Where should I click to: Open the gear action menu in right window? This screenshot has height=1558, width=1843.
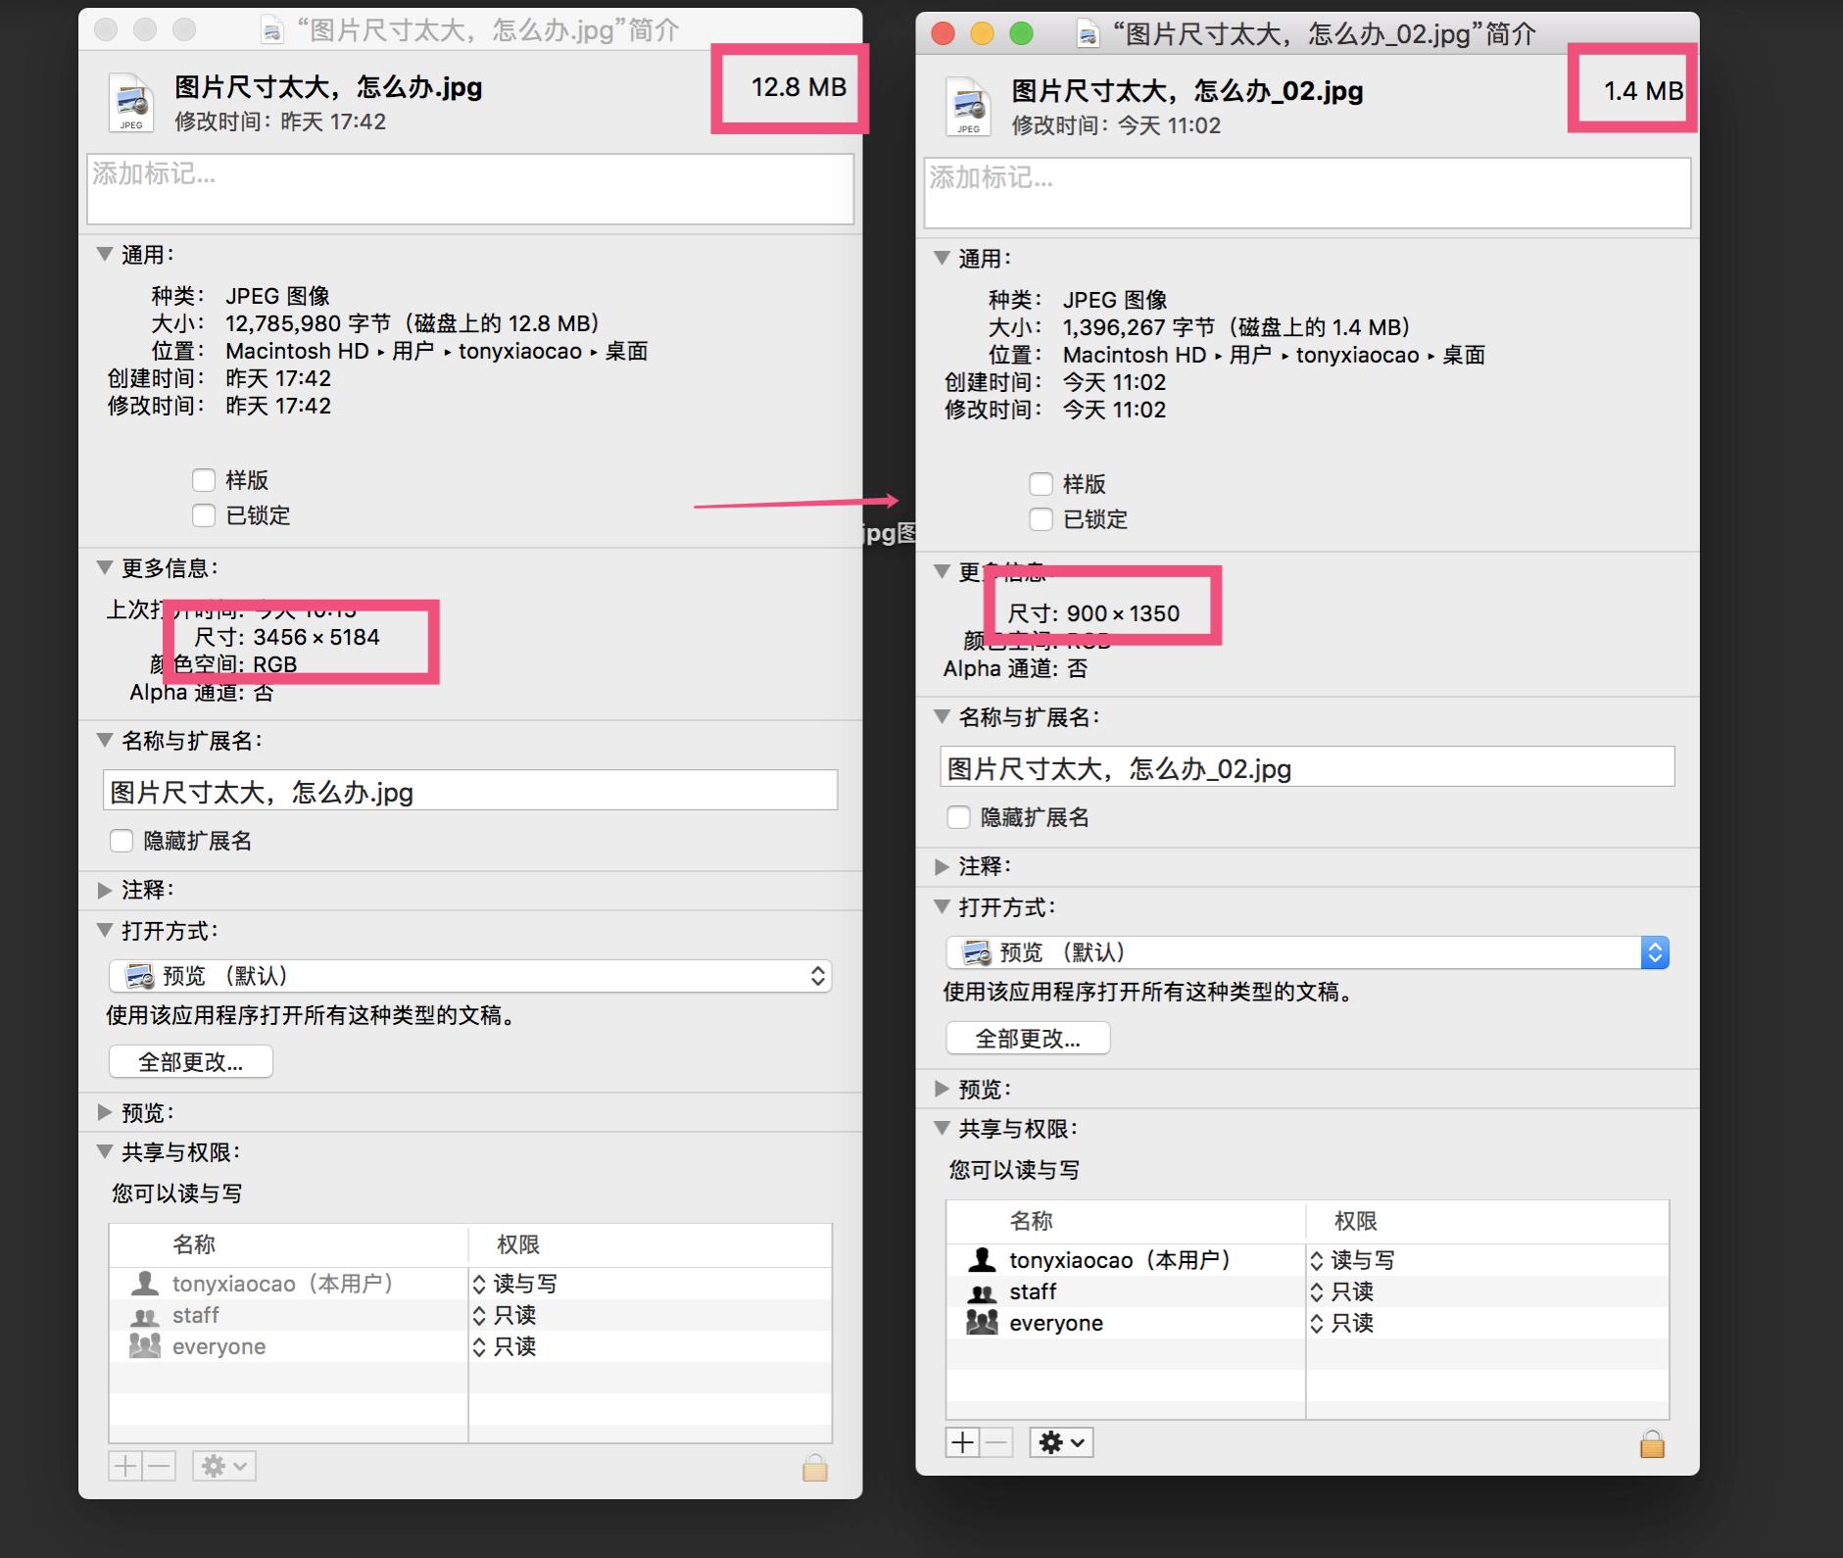(x=1060, y=1440)
